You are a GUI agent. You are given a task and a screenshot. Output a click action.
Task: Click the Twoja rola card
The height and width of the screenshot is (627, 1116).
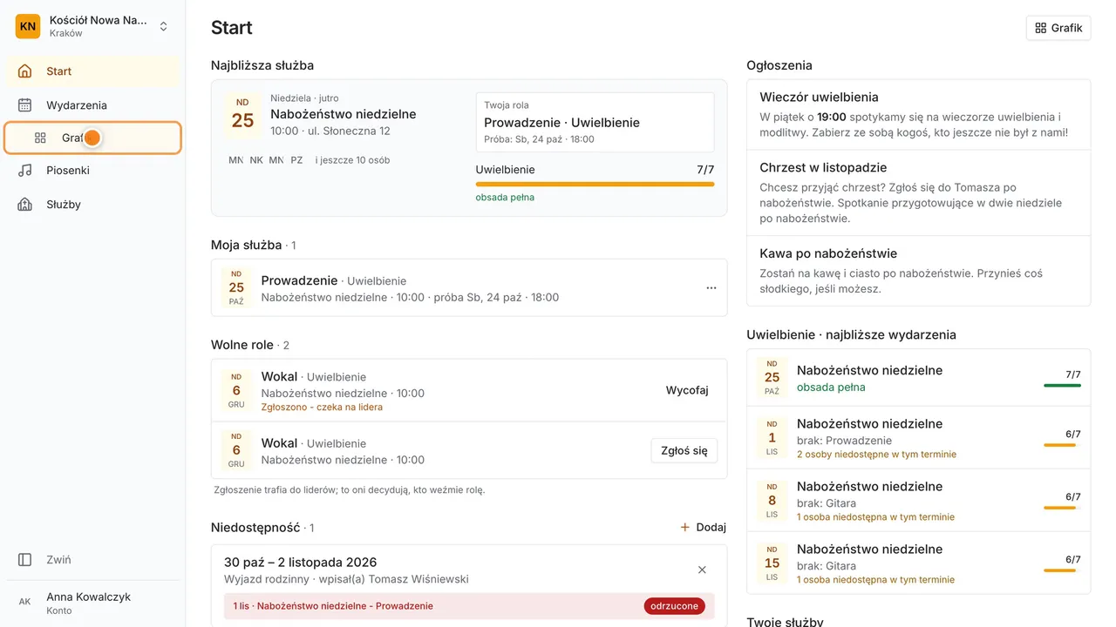pos(595,123)
